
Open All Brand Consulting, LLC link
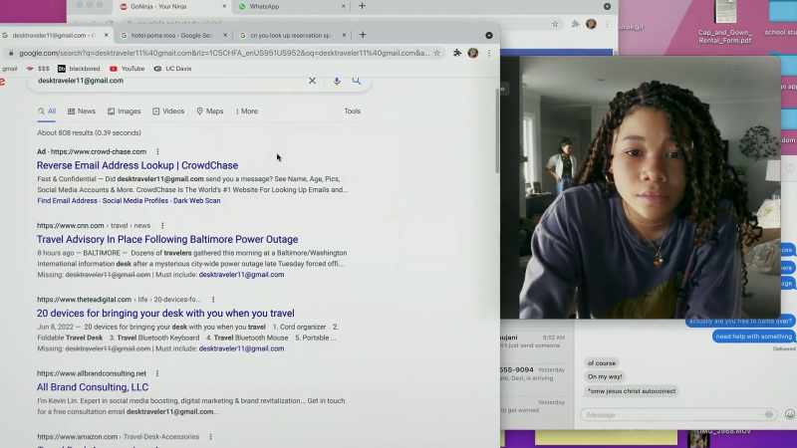[x=93, y=387]
